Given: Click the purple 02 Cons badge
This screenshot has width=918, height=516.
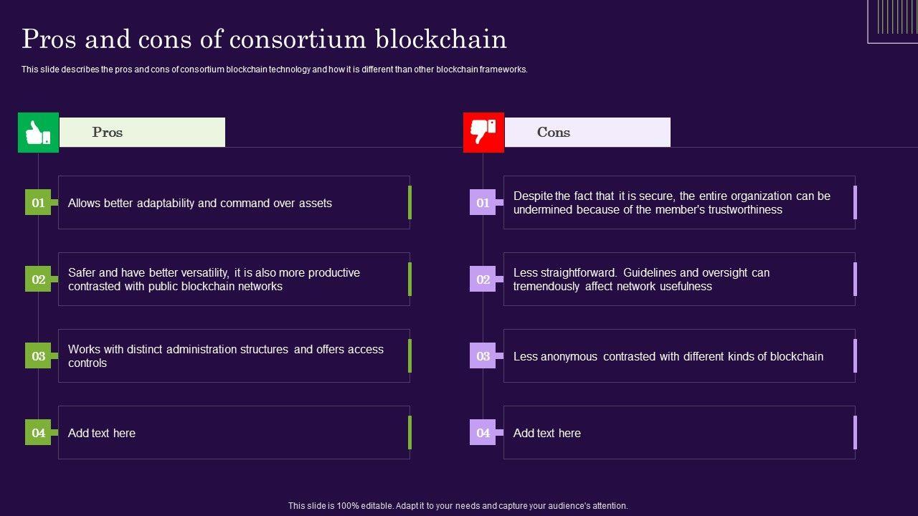Looking at the screenshot, I should point(483,279).
